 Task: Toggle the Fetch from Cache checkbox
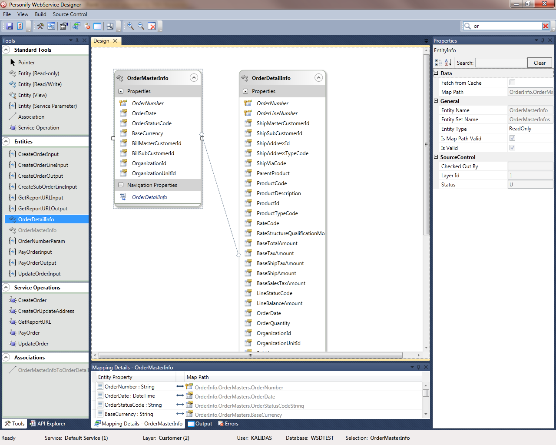point(512,83)
